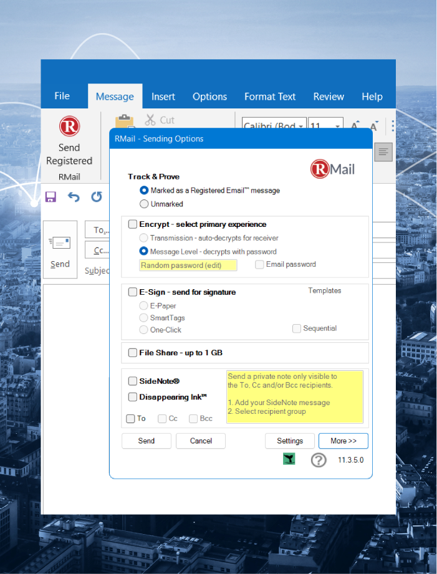Click the RMail logo in dialog

pos(333,169)
